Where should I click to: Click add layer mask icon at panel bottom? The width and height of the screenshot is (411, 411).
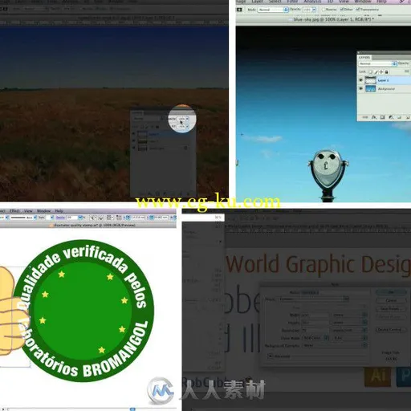tap(382, 117)
